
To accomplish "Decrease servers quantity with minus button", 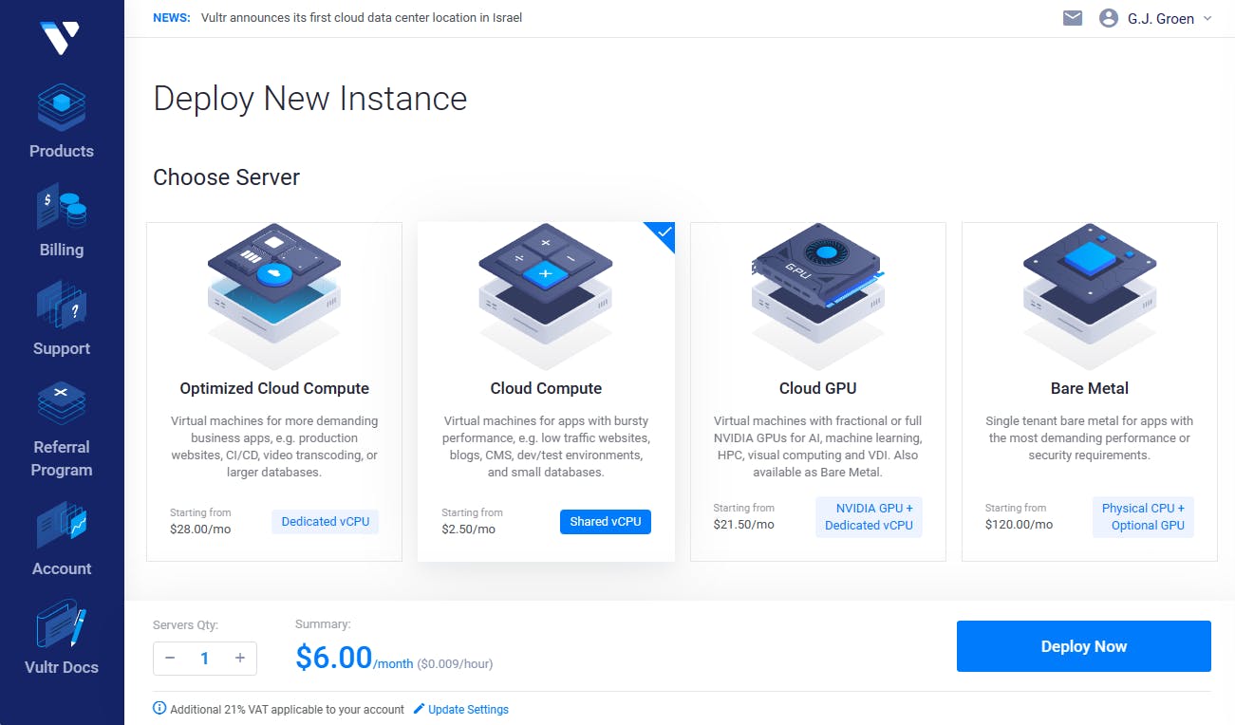I will click(x=170, y=658).
